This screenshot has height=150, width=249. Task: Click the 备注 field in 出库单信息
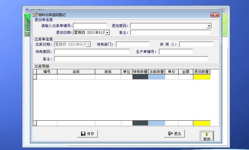click(131, 59)
